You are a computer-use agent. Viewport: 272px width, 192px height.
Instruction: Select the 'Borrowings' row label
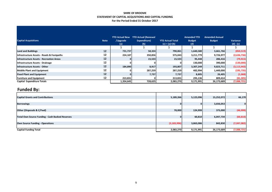(x=23, y=104)
